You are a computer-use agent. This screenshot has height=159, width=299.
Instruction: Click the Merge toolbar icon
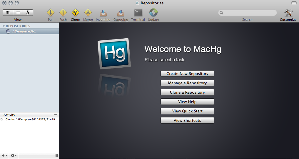pos(88,13)
